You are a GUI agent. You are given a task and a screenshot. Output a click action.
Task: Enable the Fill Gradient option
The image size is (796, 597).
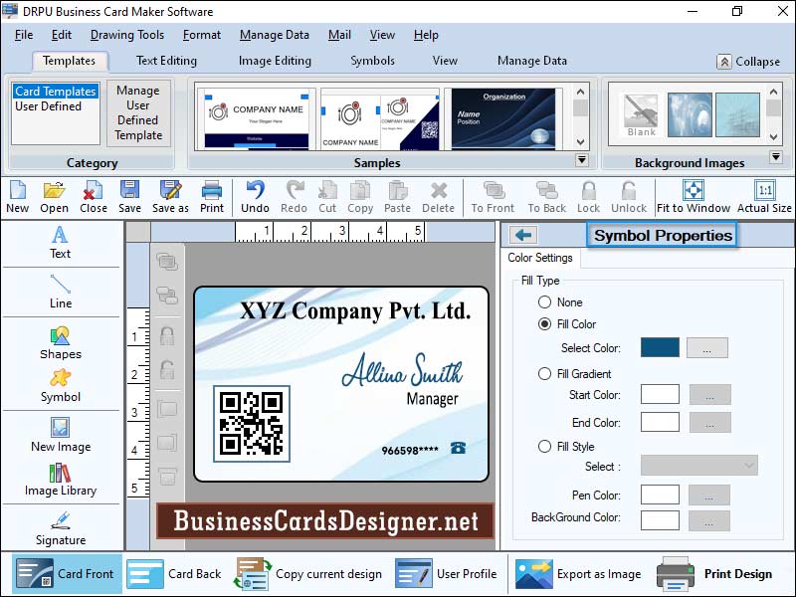pos(545,371)
